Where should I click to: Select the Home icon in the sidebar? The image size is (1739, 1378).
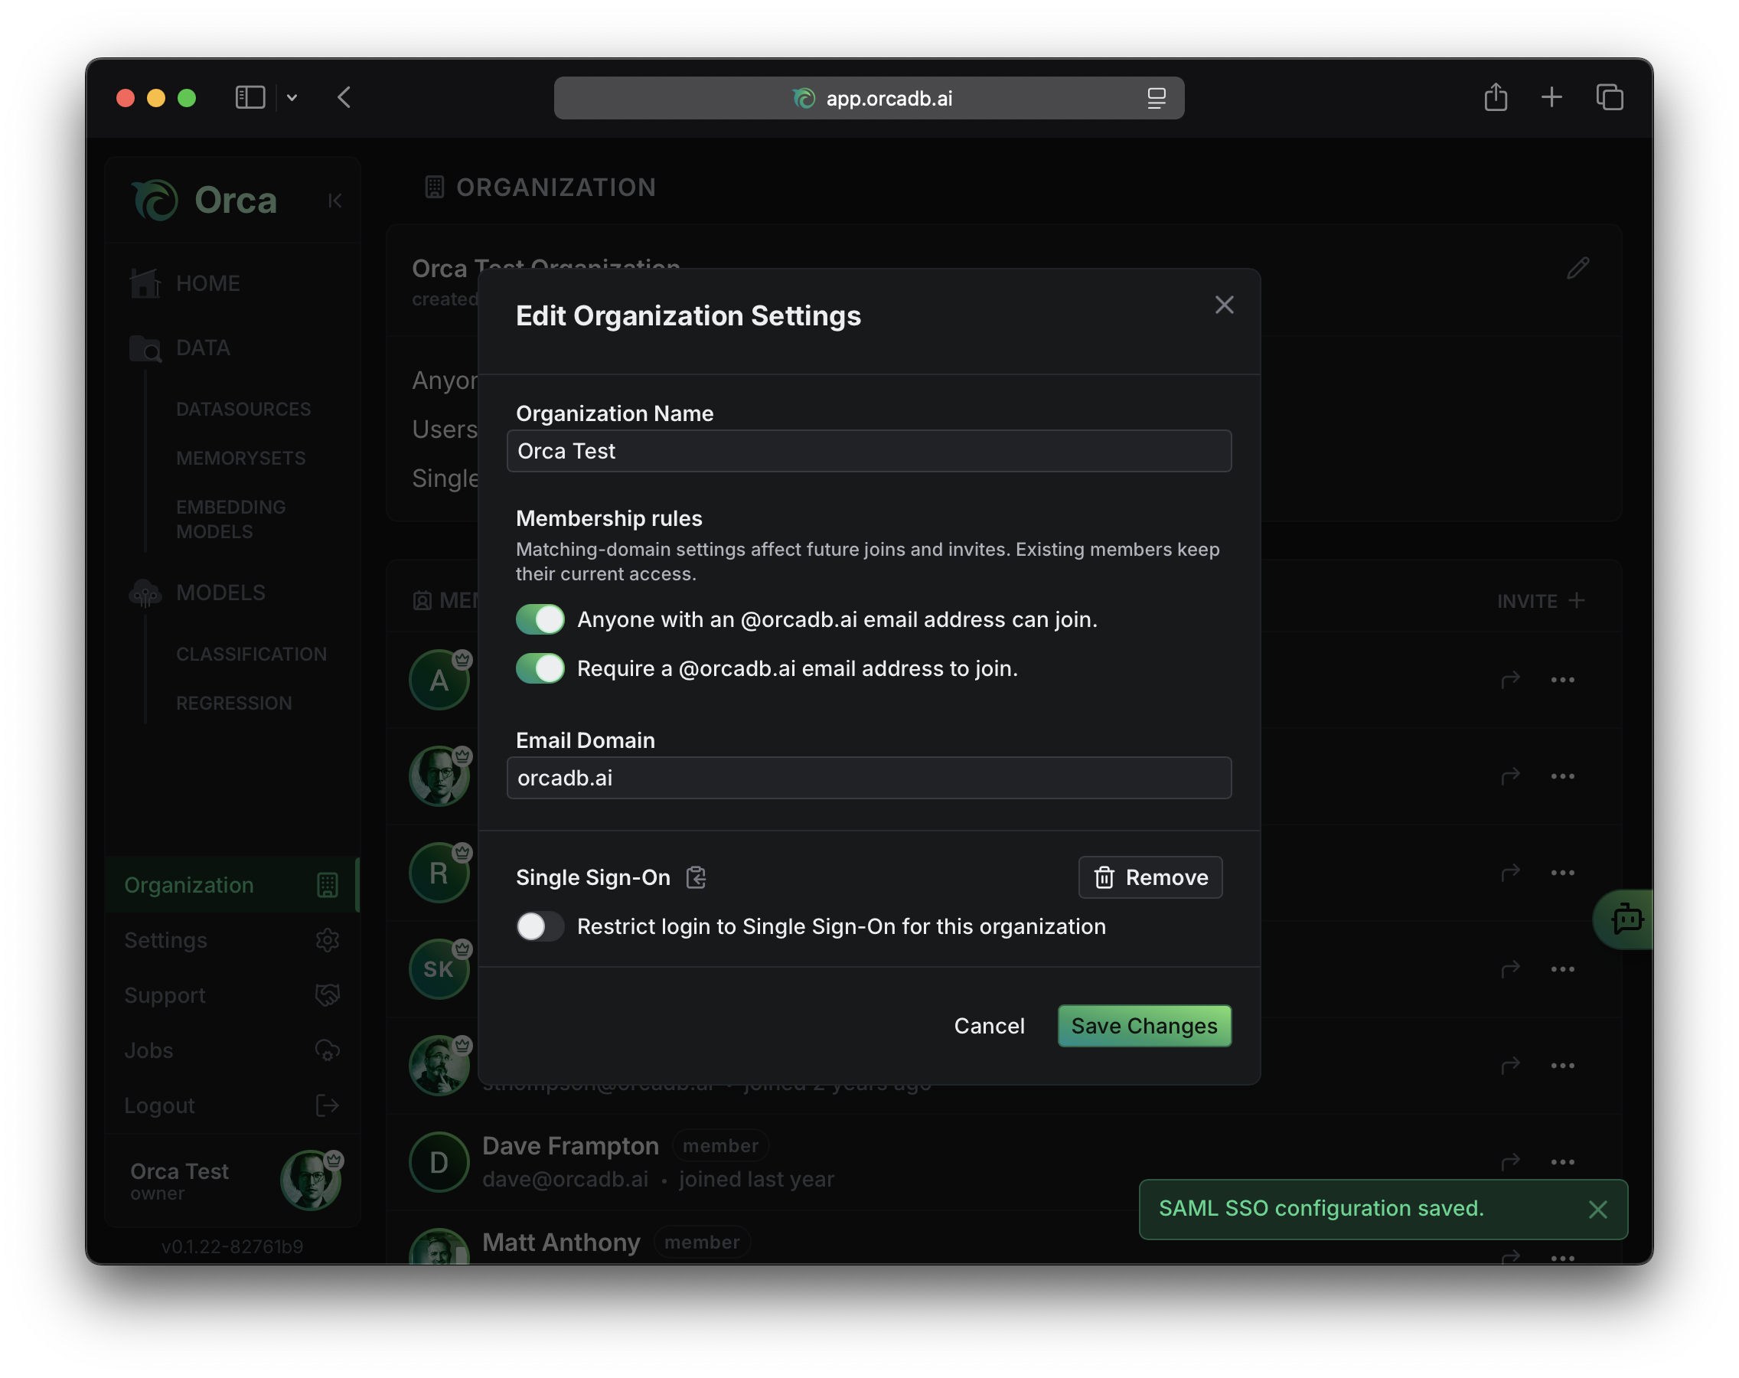(x=145, y=283)
